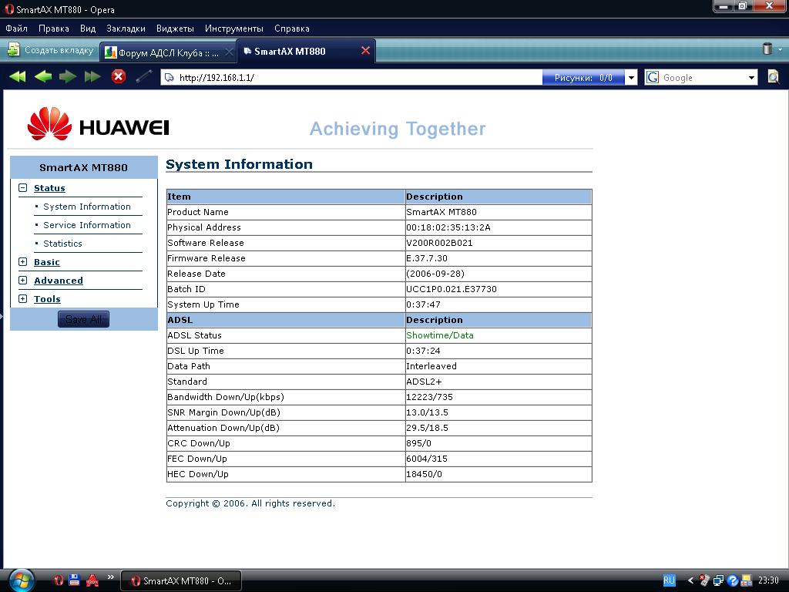This screenshot has width=789, height=592.
Task: Launch Opera from quick launch icon
Action: (x=59, y=580)
